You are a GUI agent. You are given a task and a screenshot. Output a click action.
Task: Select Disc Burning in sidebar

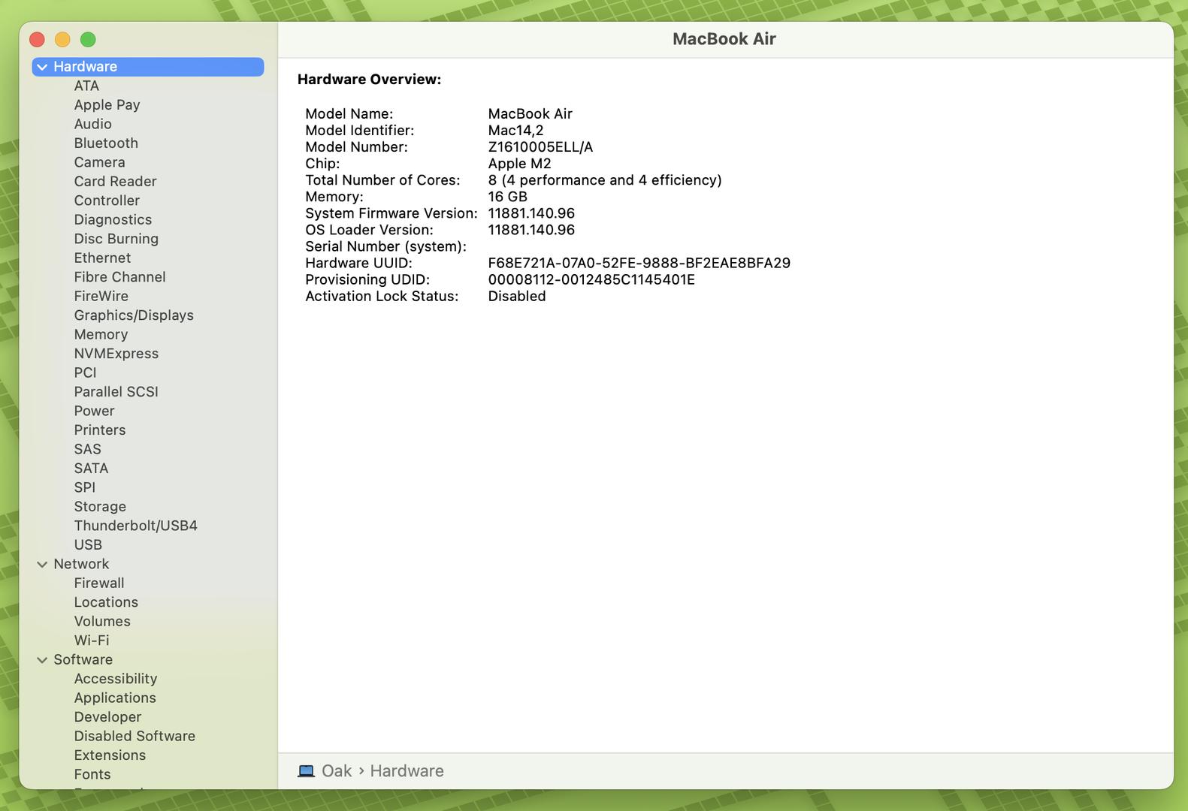click(x=116, y=239)
